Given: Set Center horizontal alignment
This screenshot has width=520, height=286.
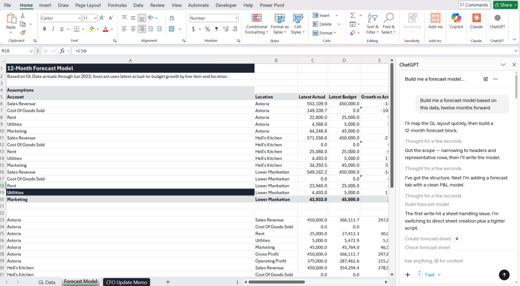Looking at the screenshot, I should pos(133,29).
